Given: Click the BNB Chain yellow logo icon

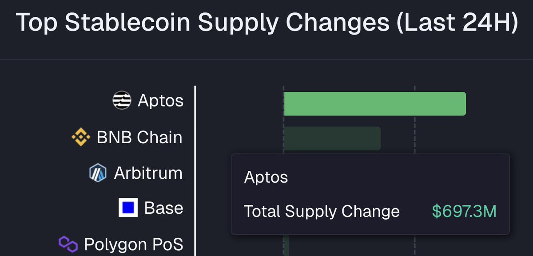Looking at the screenshot, I should click(x=81, y=137).
